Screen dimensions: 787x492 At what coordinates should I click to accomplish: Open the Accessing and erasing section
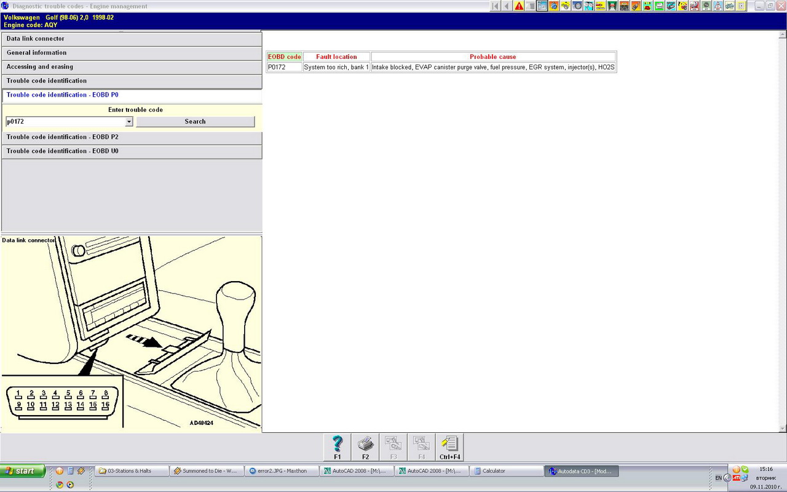pos(132,67)
